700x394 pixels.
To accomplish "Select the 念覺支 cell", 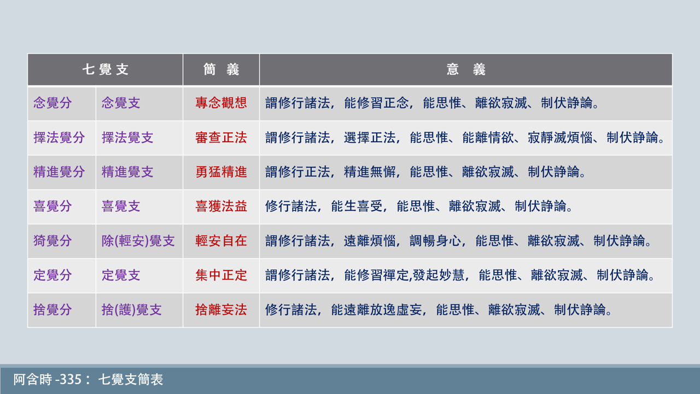I will point(121,103).
